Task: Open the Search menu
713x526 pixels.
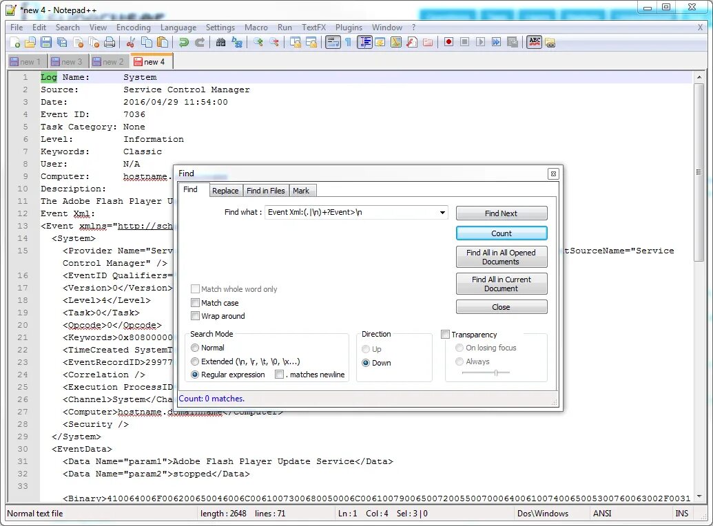Action: [68, 28]
